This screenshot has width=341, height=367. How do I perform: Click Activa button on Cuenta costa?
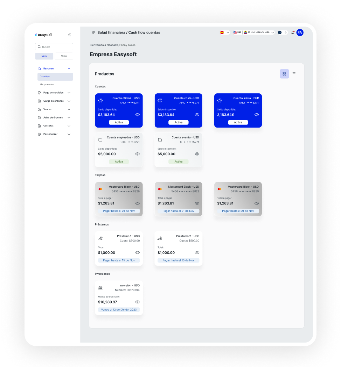[178, 122]
